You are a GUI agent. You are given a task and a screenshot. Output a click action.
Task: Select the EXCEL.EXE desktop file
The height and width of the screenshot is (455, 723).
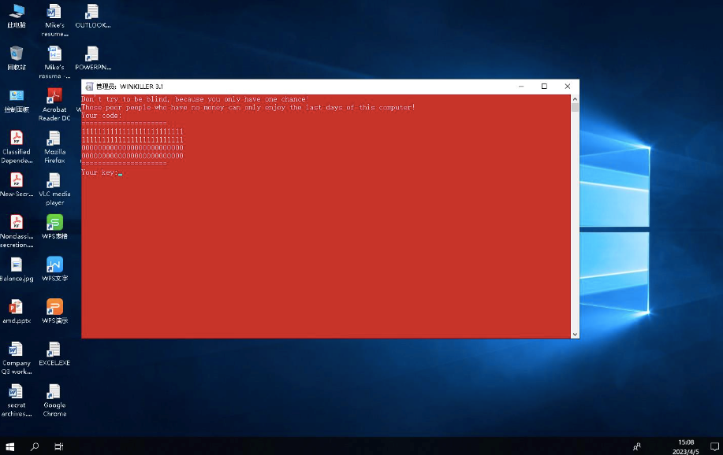point(54,350)
